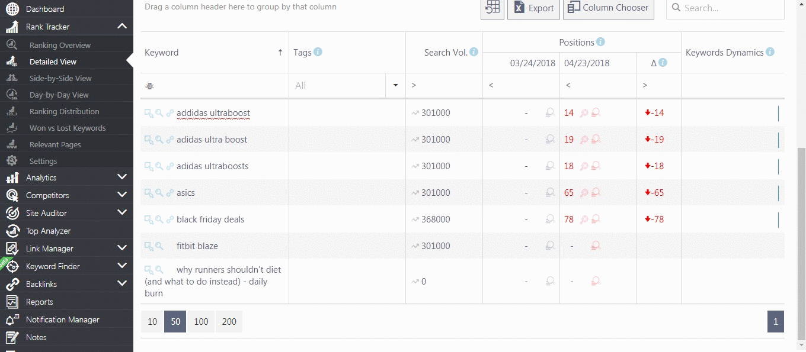Open the Column Chooser

coord(609,8)
